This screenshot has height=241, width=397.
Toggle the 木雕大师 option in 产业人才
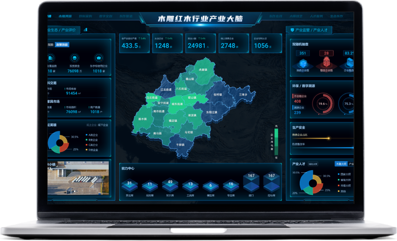click(x=340, y=164)
